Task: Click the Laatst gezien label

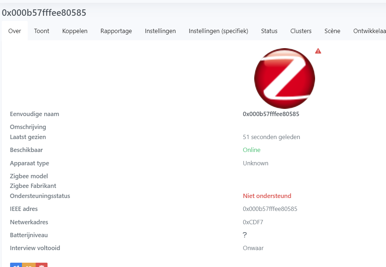Action: point(28,137)
